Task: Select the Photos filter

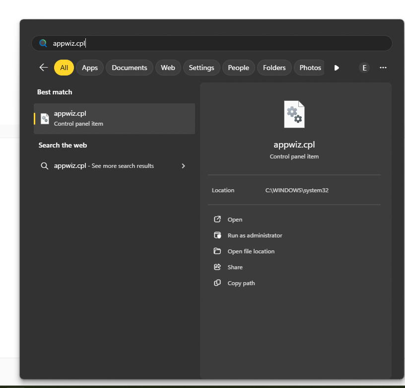Action: point(310,68)
